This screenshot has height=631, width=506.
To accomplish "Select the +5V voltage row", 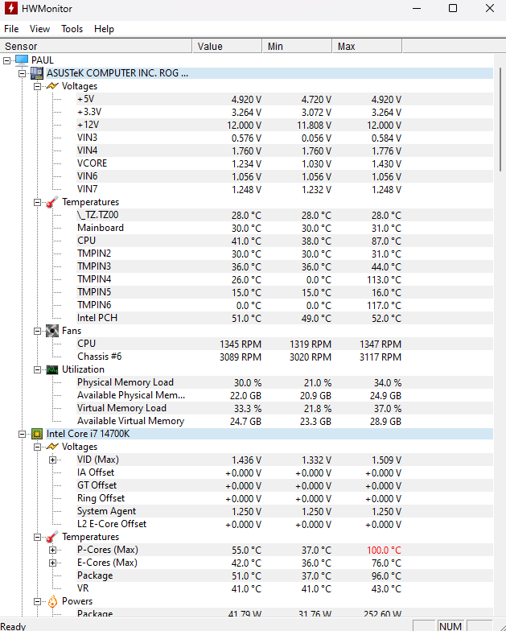I will click(x=285, y=99).
